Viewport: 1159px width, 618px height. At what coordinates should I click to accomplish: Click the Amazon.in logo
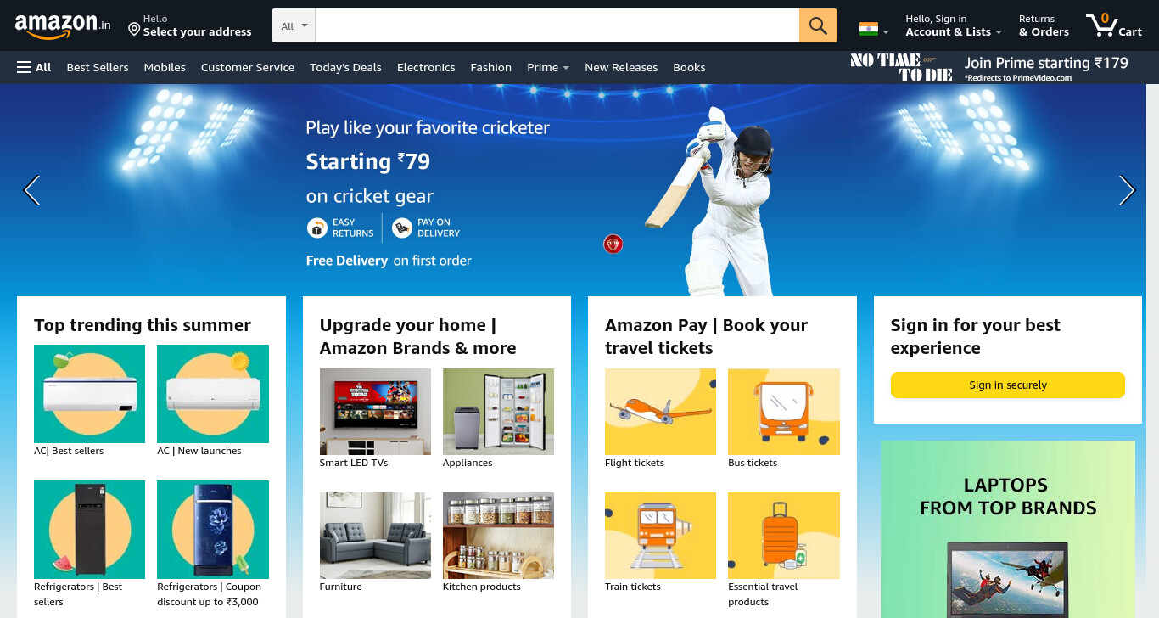click(x=63, y=25)
